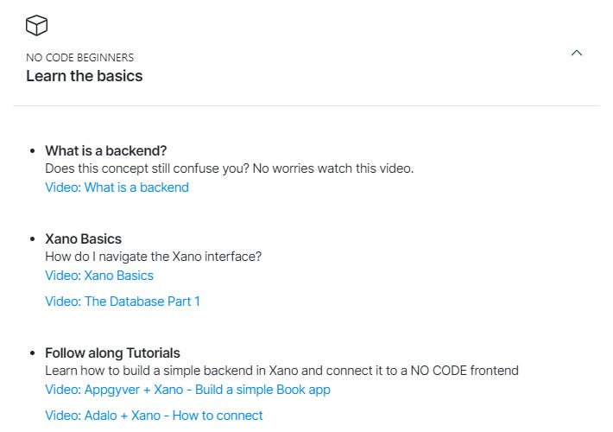Click the What is a backend? bold heading
The image size is (613, 432).
pyautogui.click(x=106, y=150)
